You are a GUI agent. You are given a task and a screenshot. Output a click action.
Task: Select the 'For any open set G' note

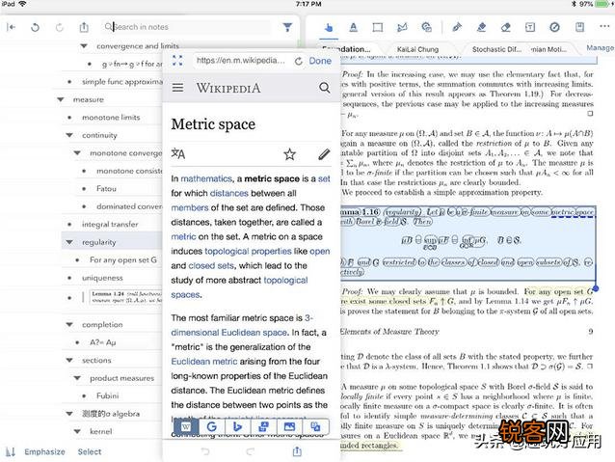[122, 259]
